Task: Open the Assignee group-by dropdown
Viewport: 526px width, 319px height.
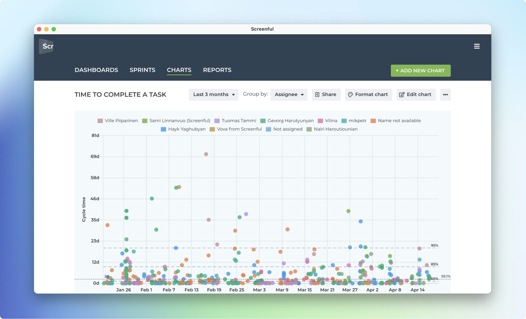Action: 289,95
